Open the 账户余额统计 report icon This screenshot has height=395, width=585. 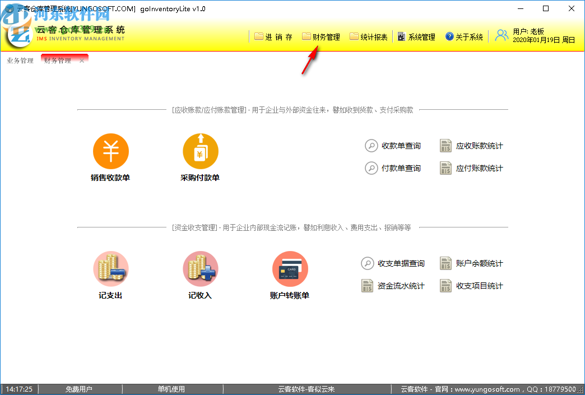[445, 263]
